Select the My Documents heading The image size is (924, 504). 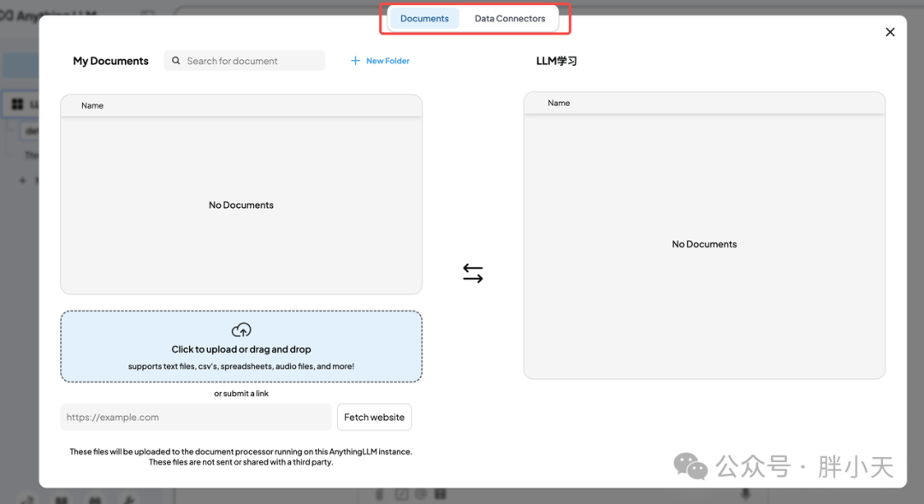tap(110, 61)
